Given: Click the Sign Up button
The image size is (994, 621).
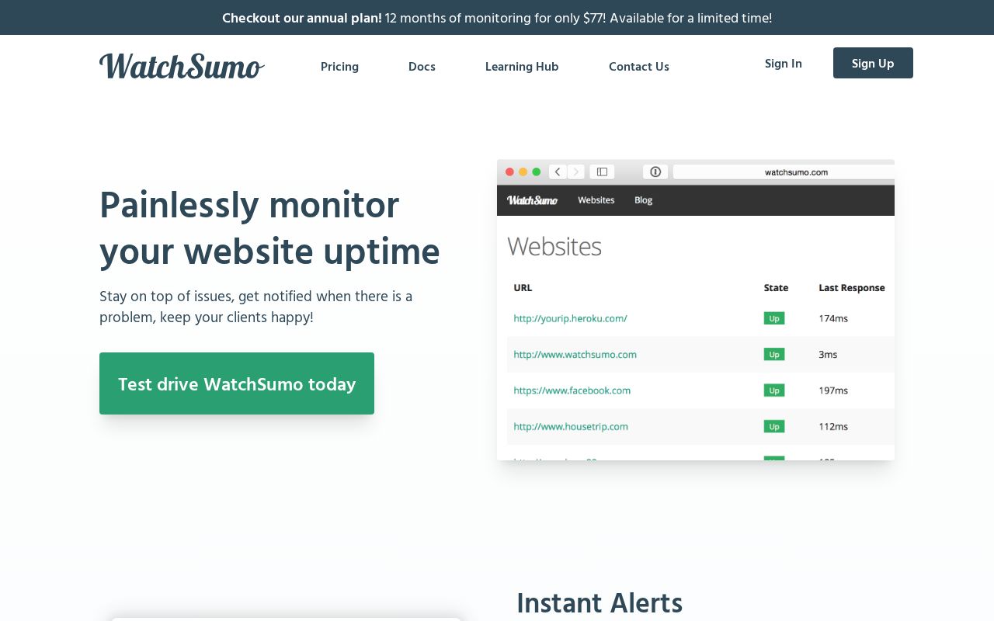Looking at the screenshot, I should click(873, 63).
